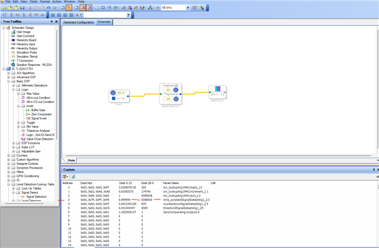This screenshot has width=379, height=248.
Task: Click the Trig Time value field showing 120
Action: (168, 99)
